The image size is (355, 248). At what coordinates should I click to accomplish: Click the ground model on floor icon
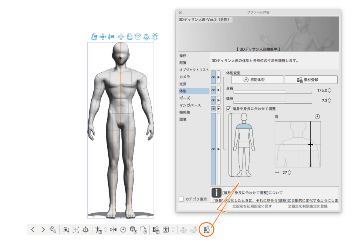[x=85, y=230]
